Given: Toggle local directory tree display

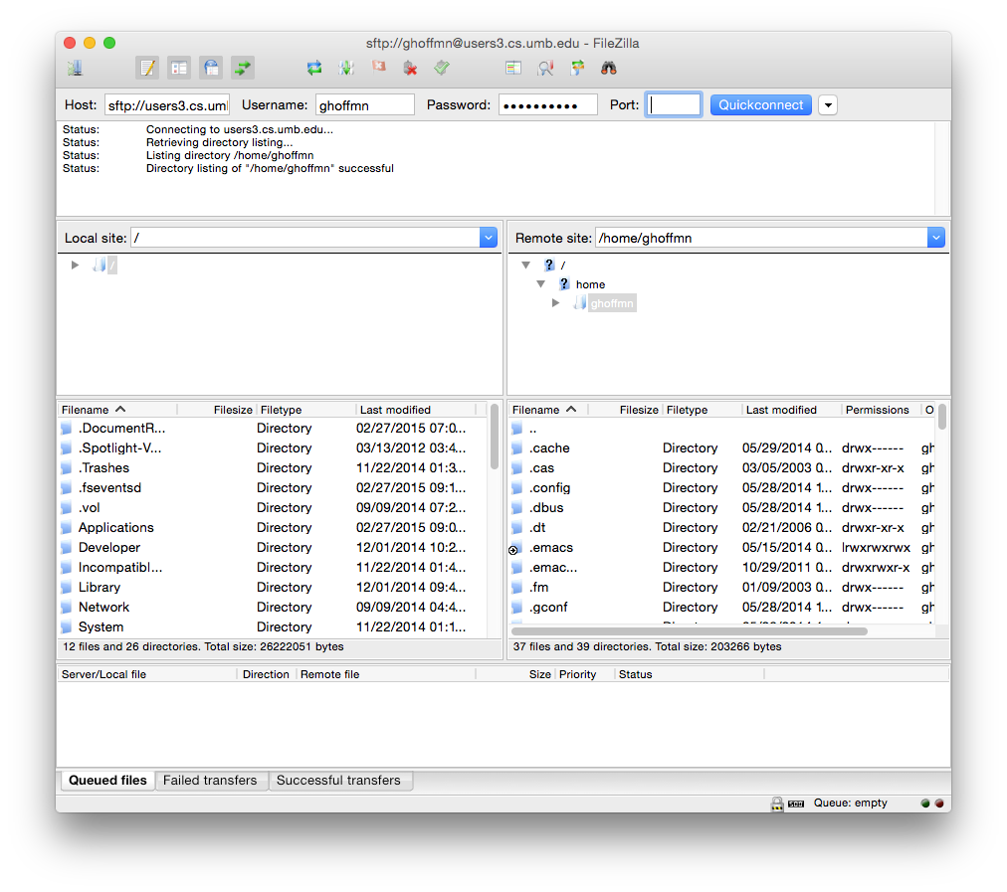Looking at the screenshot, I should point(179,68).
